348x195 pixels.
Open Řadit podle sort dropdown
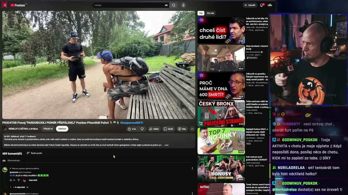(34, 153)
